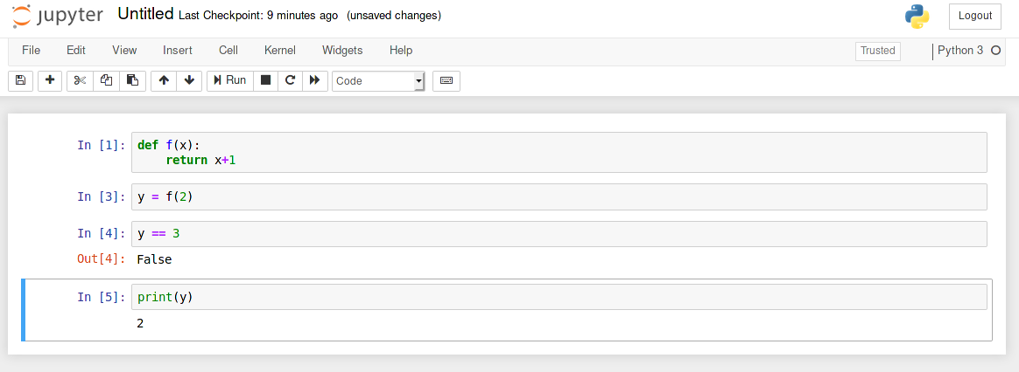Screen dimensions: 1019x372
Task: Paste cells below icon
Action: 132,80
